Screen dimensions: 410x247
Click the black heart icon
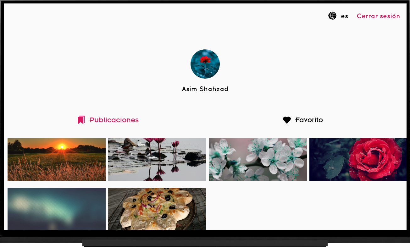(287, 120)
